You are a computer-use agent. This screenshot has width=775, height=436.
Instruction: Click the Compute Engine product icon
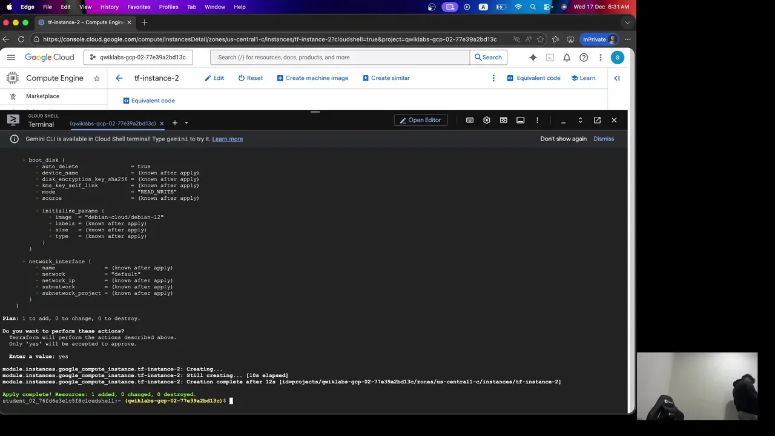(12, 78)
